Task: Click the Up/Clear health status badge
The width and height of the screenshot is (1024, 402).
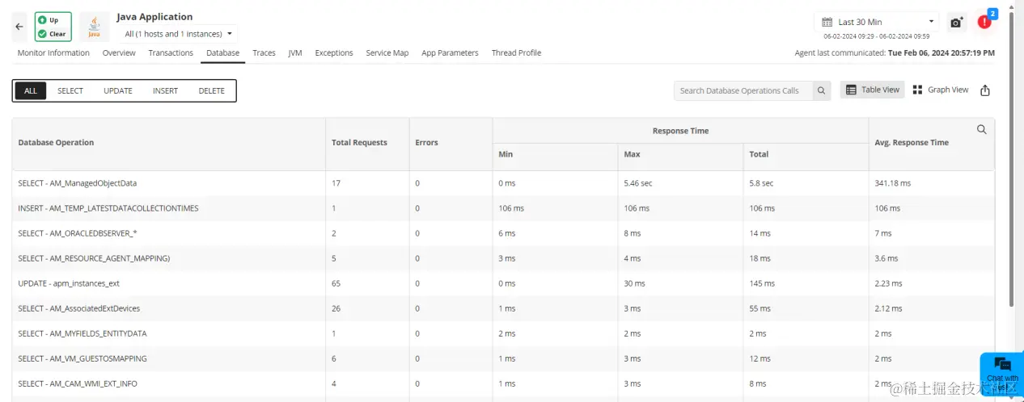Action: [x=53, y=26]
